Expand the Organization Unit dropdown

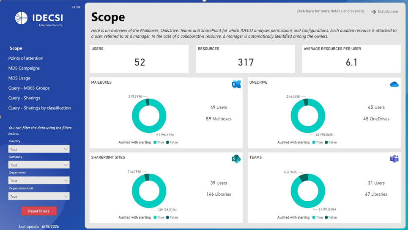click(39, 196)
